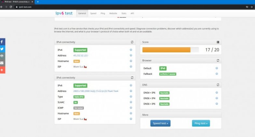This screenshot has width=255, height=137.
Task: Show help for IPv6 Supported row
Action: pos(131,85)
